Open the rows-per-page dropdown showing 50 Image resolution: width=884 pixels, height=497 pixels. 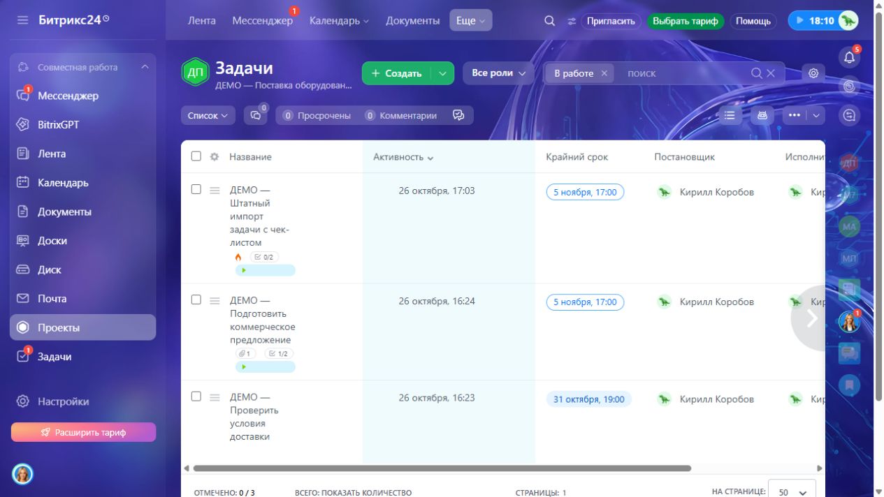tap(792, 492)
